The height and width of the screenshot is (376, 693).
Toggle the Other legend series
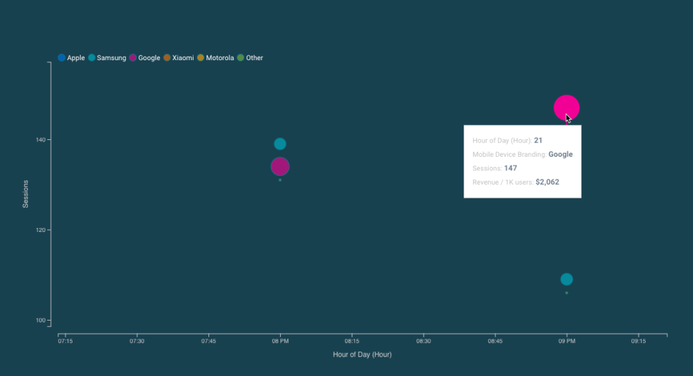point(250,58)
